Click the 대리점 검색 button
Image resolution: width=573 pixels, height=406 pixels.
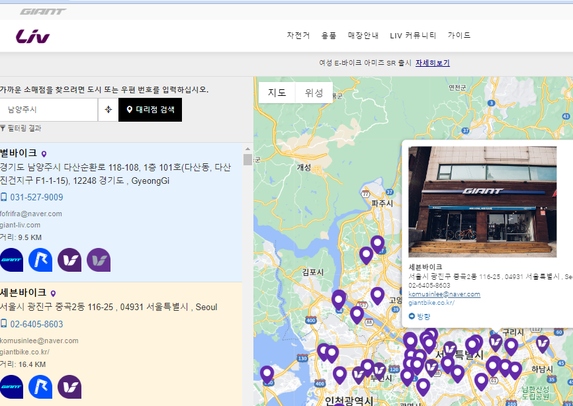(x=150, y=110)
